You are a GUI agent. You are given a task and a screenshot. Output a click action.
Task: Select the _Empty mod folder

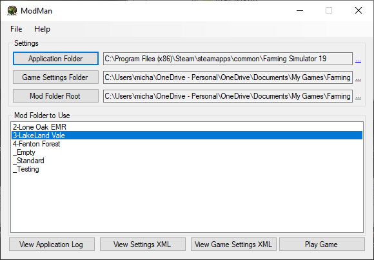pyautogui.click(x=187, y=152)
